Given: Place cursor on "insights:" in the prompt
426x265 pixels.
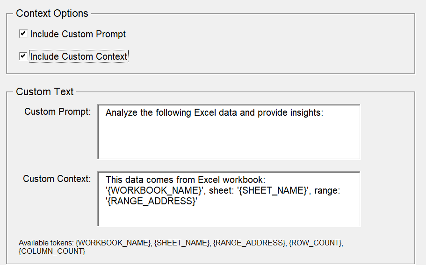Looking at the screenshot, I should click(306, 112).
